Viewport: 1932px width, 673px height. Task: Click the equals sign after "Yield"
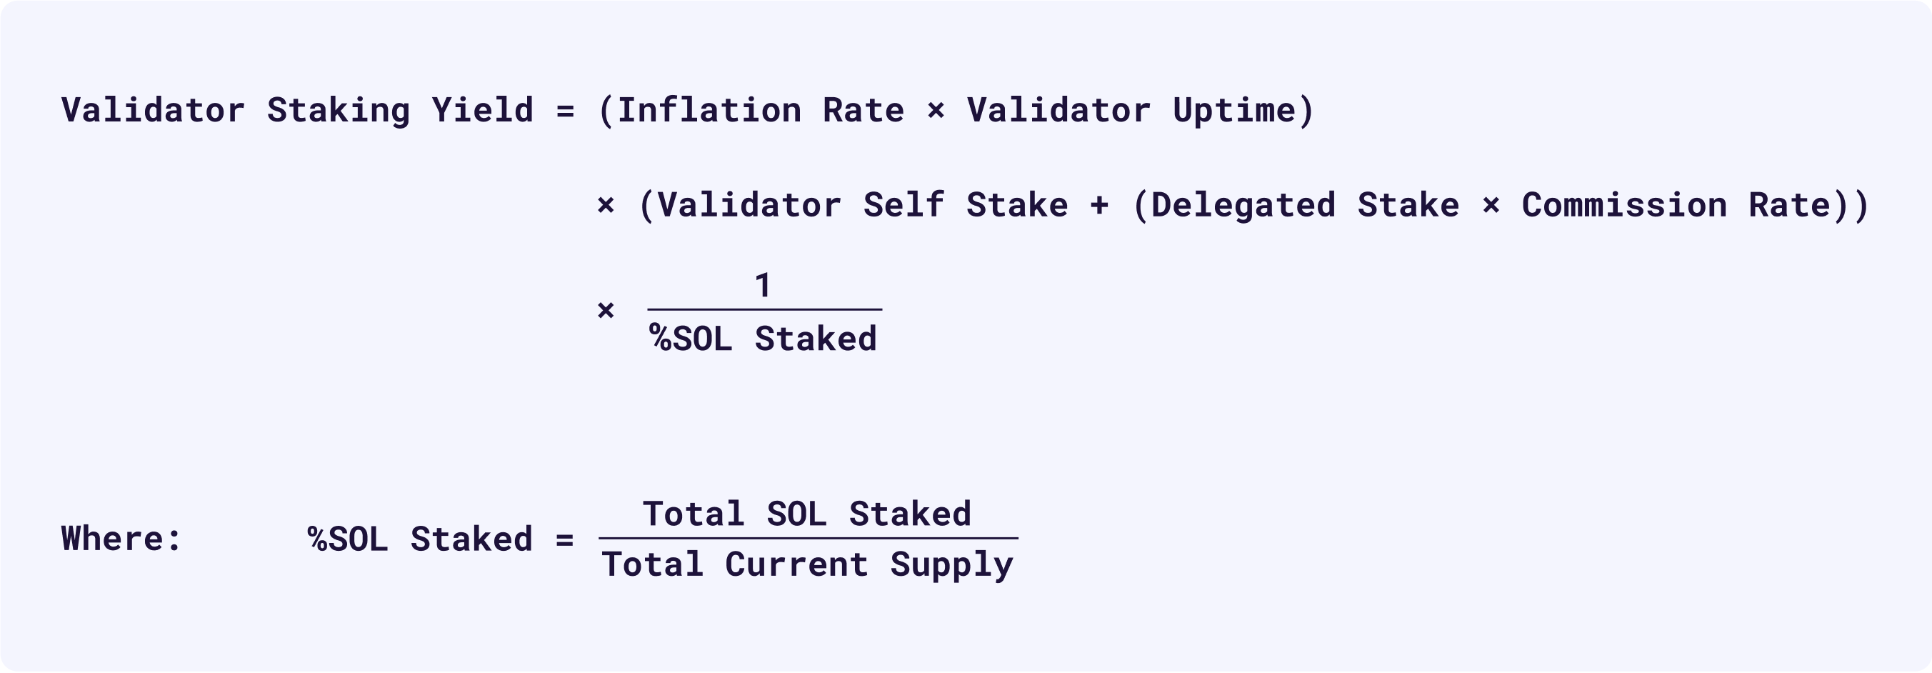[566, 111]
